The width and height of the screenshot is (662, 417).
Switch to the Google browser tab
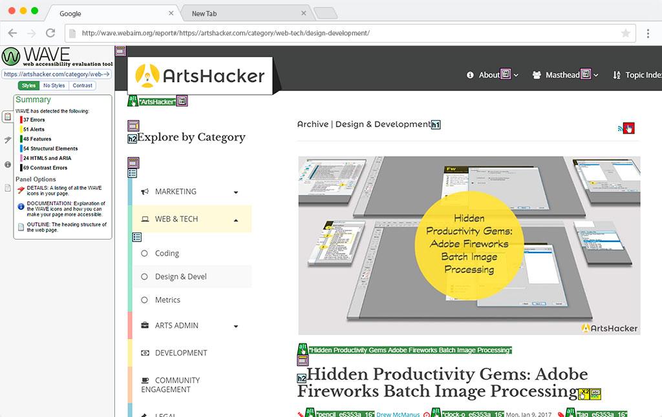(112, 14)
